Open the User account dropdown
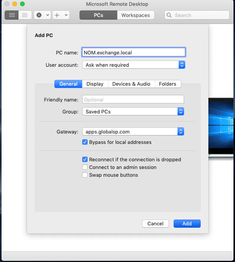This screenshot has width=235, height=262. 134,65
